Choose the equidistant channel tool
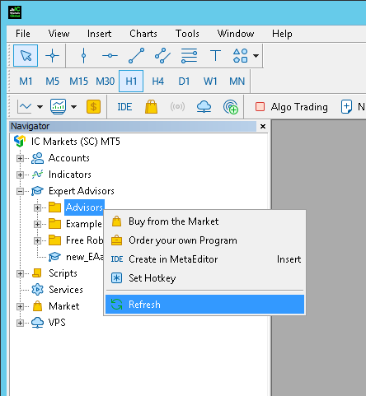Screen dimensions: 366x396 click(162, 56)
